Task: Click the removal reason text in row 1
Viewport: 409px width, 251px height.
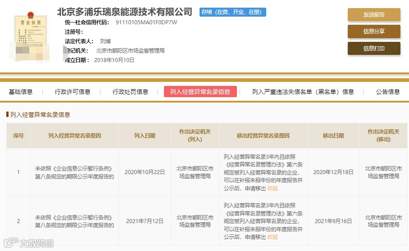Action: [263, 172]
